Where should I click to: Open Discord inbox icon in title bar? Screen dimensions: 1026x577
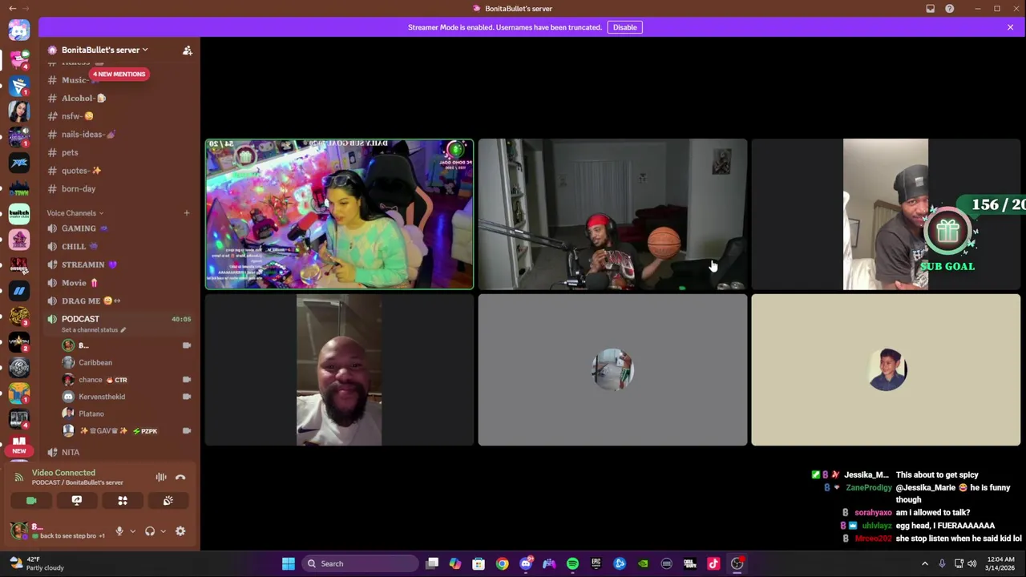930,9
